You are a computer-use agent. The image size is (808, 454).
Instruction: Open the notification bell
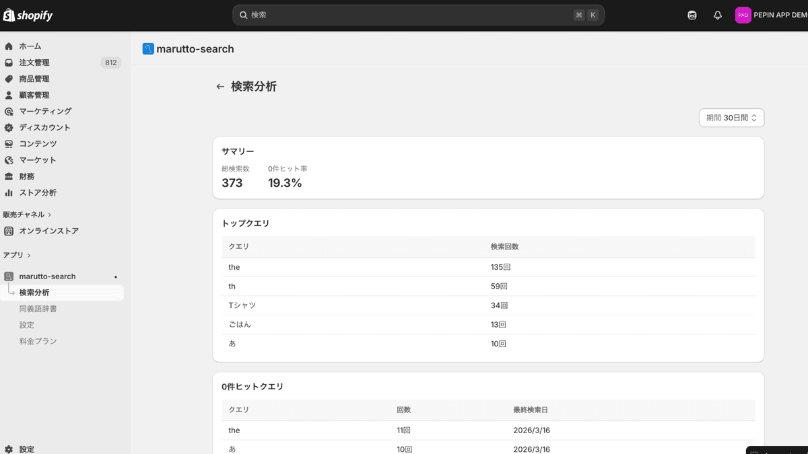point(717,15)
